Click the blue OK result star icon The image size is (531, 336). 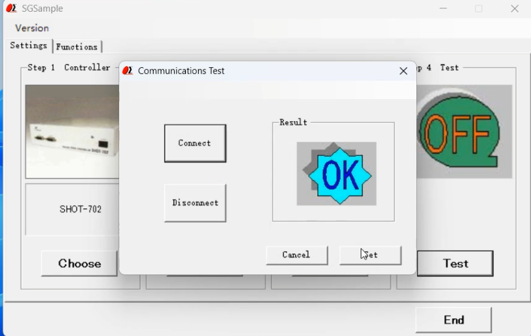pyautogui.click(x=337, y=174)
